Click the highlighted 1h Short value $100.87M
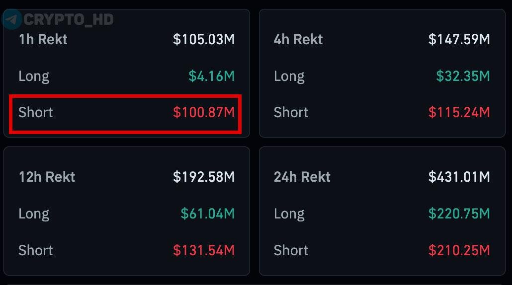The height and width of the screenshot is (285, 512). pos(204,112)
